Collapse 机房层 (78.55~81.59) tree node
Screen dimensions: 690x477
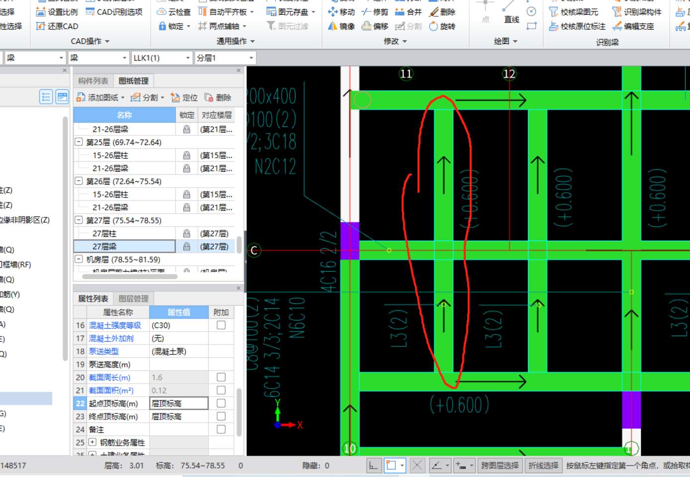click(78, 259)
